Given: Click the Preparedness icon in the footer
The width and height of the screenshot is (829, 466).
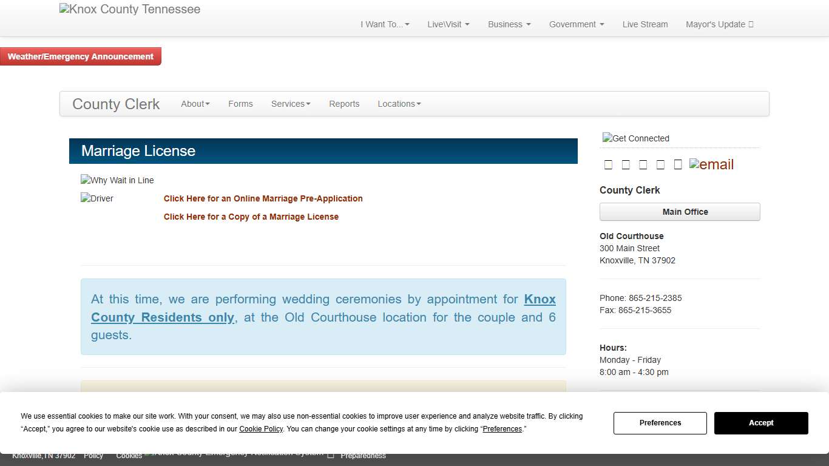Looking at the screenshot, I should (331, 455).
